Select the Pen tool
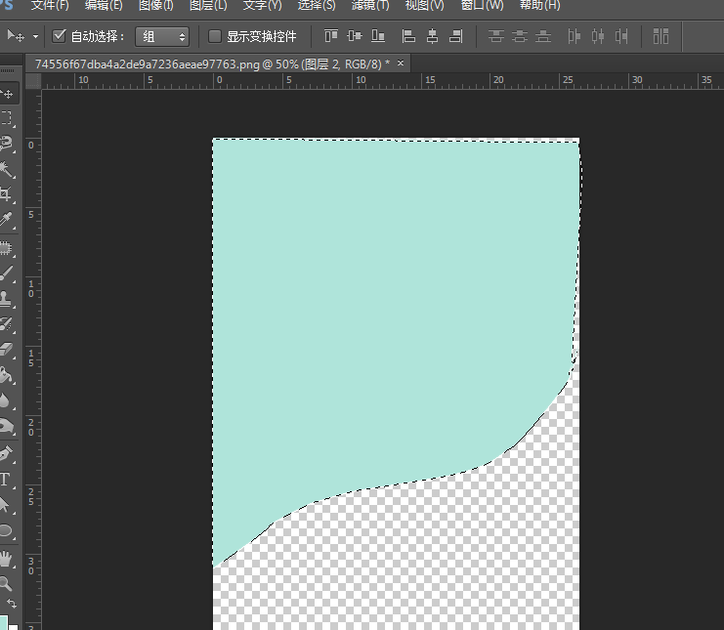This screenshot has width=724, height=630. [7, 454]
